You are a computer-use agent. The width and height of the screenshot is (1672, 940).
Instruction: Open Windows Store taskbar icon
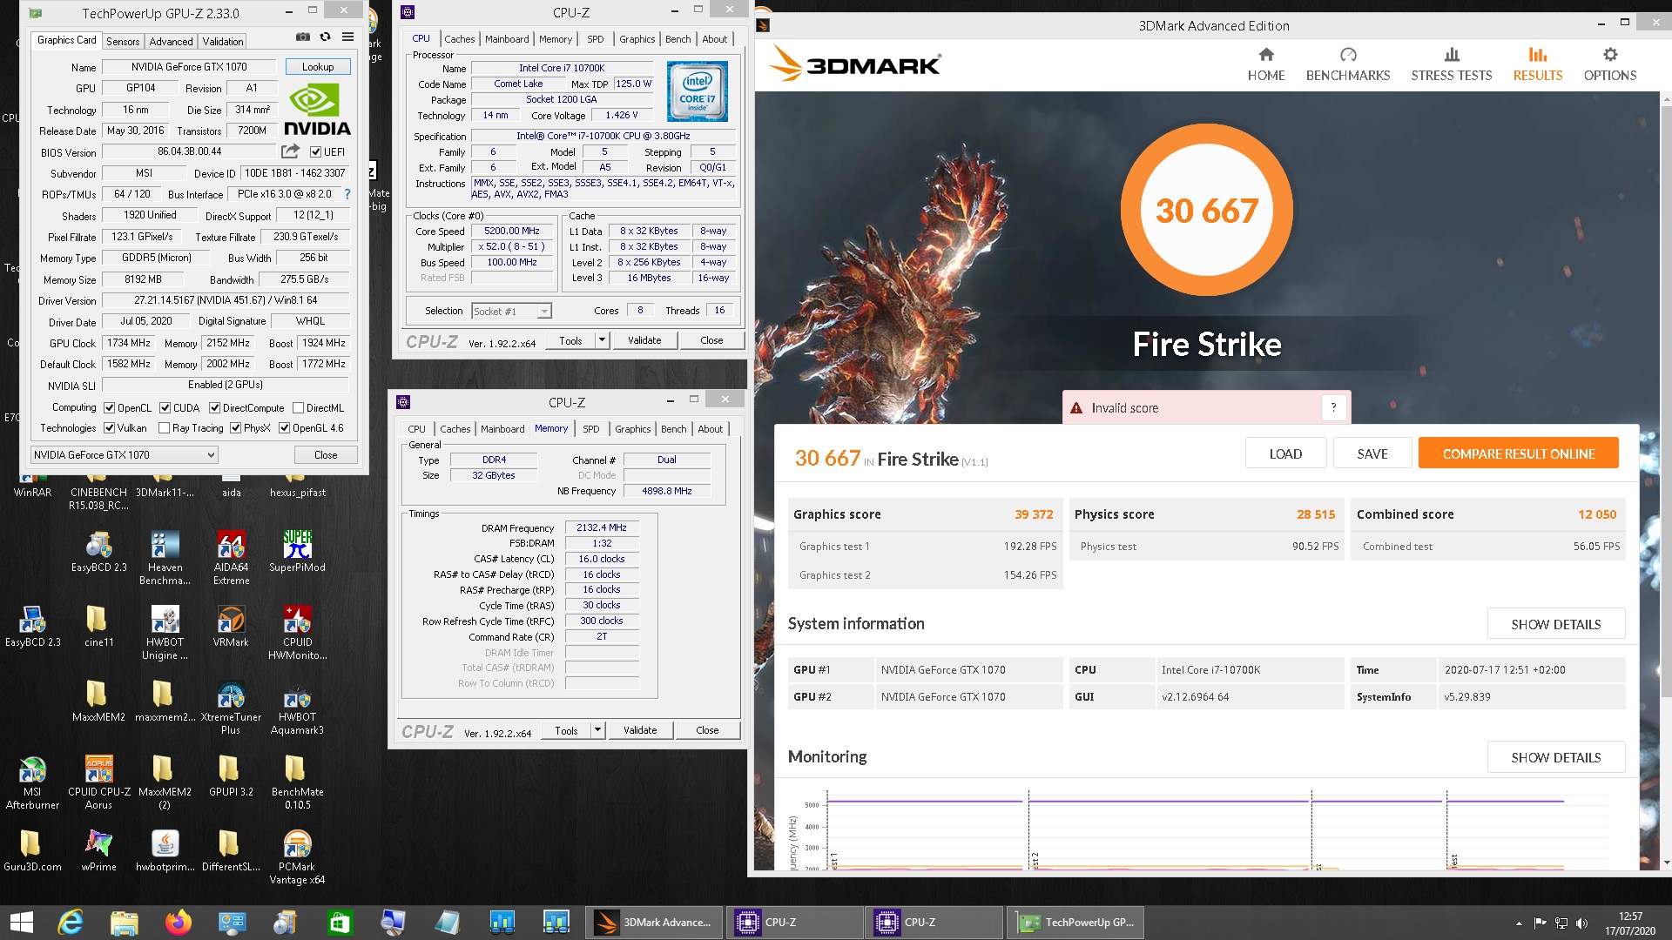coord(340,923)
